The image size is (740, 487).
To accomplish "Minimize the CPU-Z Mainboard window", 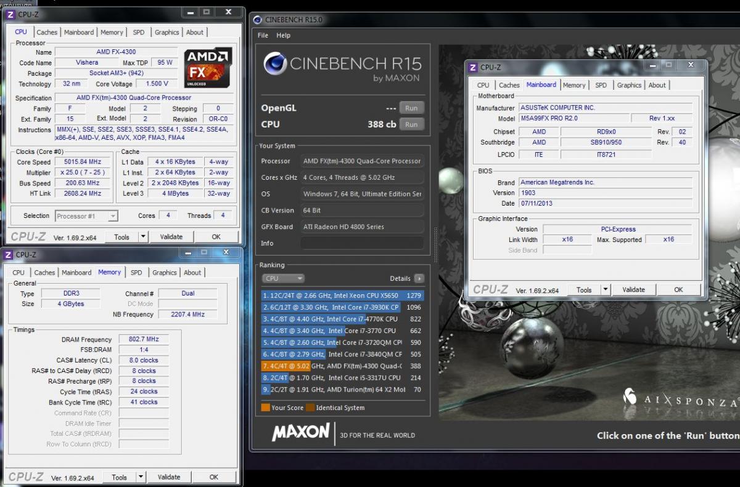I will click(651, 65).
